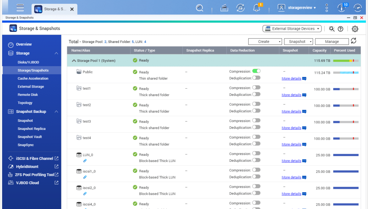Viewport: 368px width, 209px height.
Task: Enable Compression for test1
Action: pos(256,87)
